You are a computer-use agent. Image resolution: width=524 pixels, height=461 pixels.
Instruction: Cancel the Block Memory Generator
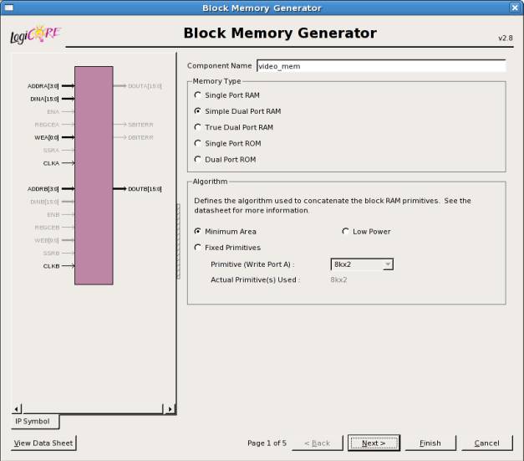pos(487,443)
